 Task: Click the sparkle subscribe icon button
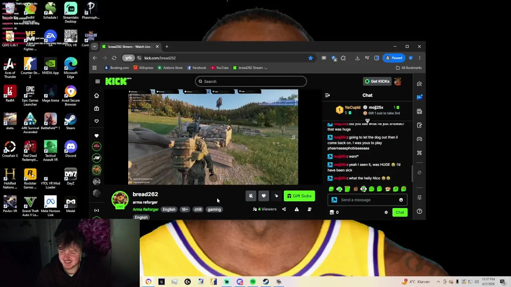[x=276, y=196]
